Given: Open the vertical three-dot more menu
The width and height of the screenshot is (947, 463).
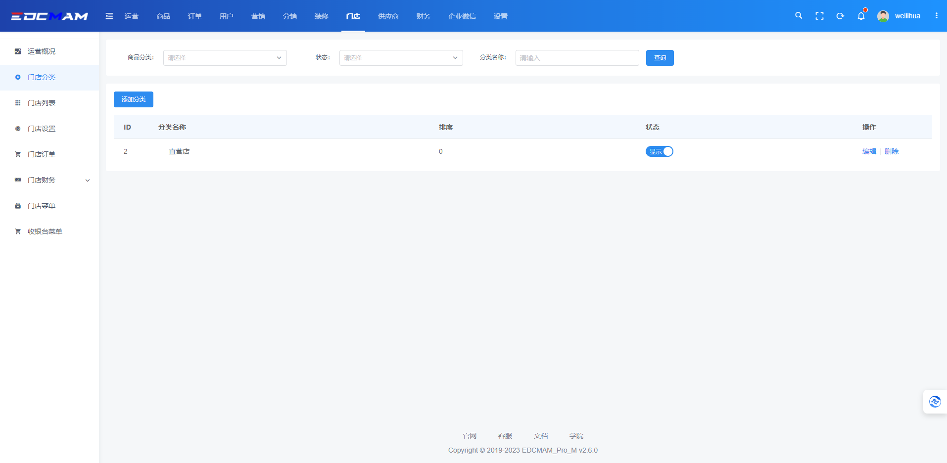Looking at the screenshot, I should click(x=936, y=16).
